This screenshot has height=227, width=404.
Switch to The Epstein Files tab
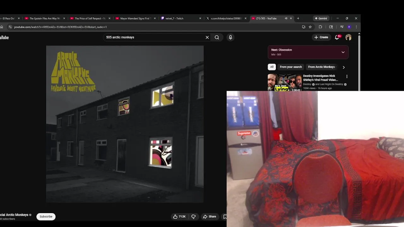[44, 18]
